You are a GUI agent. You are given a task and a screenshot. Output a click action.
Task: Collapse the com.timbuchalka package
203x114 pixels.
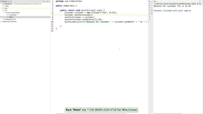pyautogui.click(x=4, y=13)
